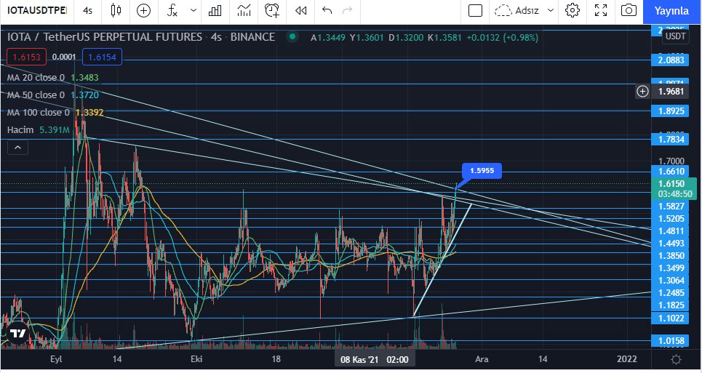Undo last chart action
This screenshot has width=702, height=373.
click(327, 10)
